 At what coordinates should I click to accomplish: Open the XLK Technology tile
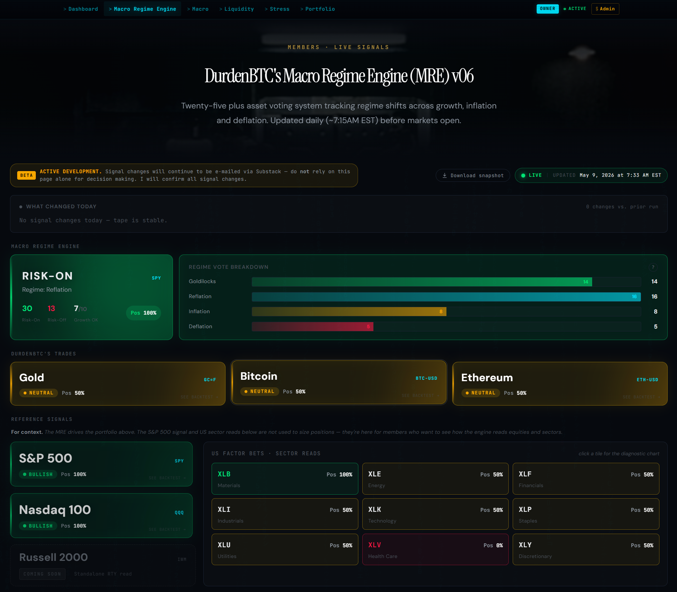pos(435,514)
